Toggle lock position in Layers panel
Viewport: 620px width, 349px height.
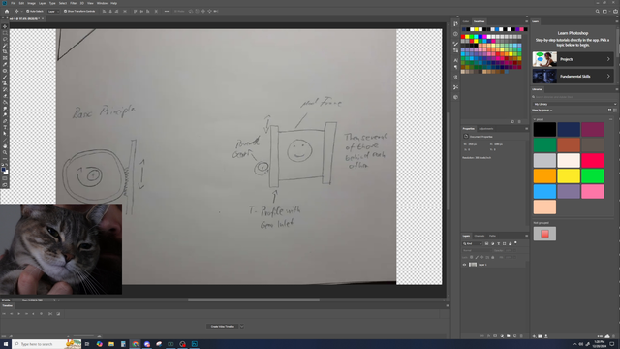[x=482, y=257]
